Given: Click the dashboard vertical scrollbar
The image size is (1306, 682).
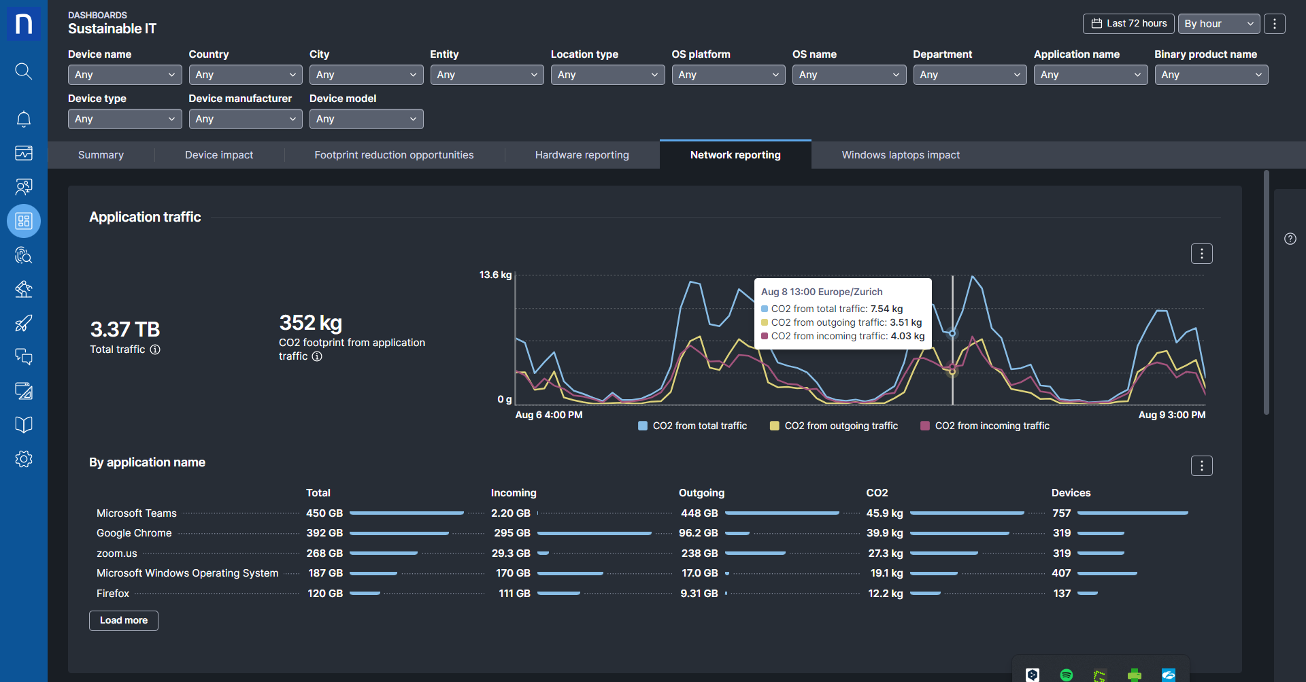Looking at the screenshot, I should point(1266,292).
